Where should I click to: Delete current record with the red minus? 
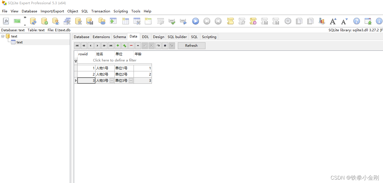[x=131, y=45]
